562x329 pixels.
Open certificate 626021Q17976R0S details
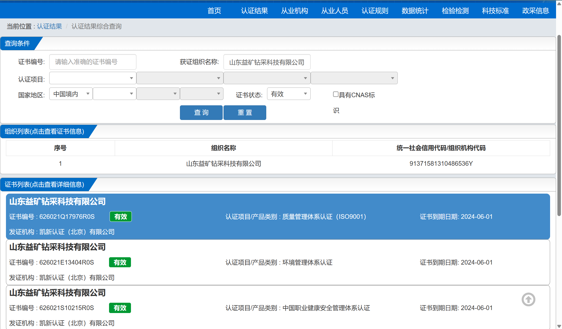click(x=278, y=217)
